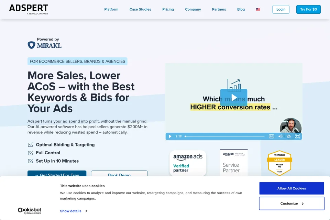
Task: Visit the Blog page
Action: click(x=241, y=9)
